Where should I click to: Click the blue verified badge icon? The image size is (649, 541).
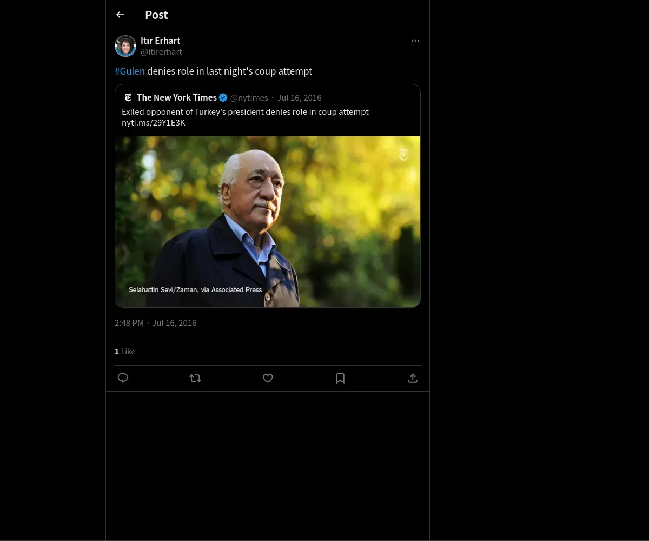pos(223,97)
